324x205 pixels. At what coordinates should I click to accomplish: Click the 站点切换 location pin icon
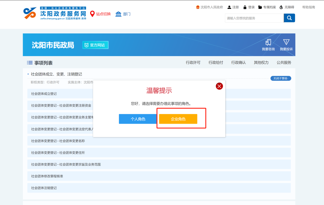(92, 14)
